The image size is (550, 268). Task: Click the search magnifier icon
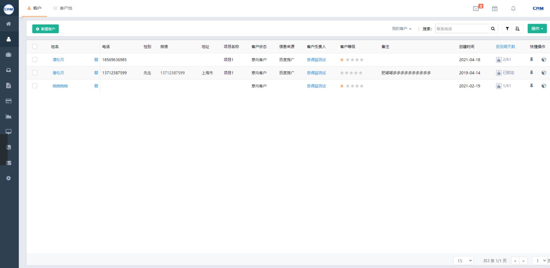point(493,29)
